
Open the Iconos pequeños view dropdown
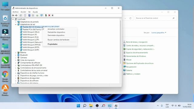coord(159,33)
